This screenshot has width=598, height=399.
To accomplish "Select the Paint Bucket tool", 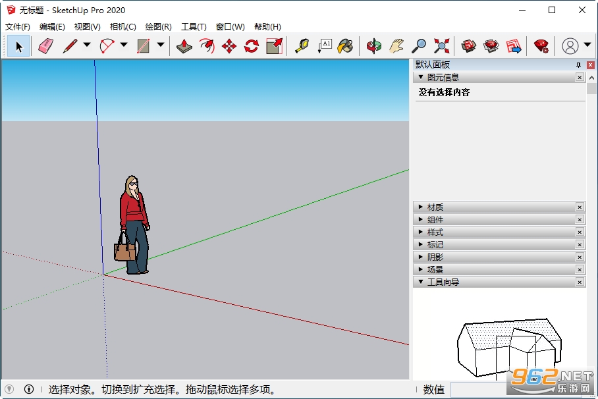I will 345,46.
